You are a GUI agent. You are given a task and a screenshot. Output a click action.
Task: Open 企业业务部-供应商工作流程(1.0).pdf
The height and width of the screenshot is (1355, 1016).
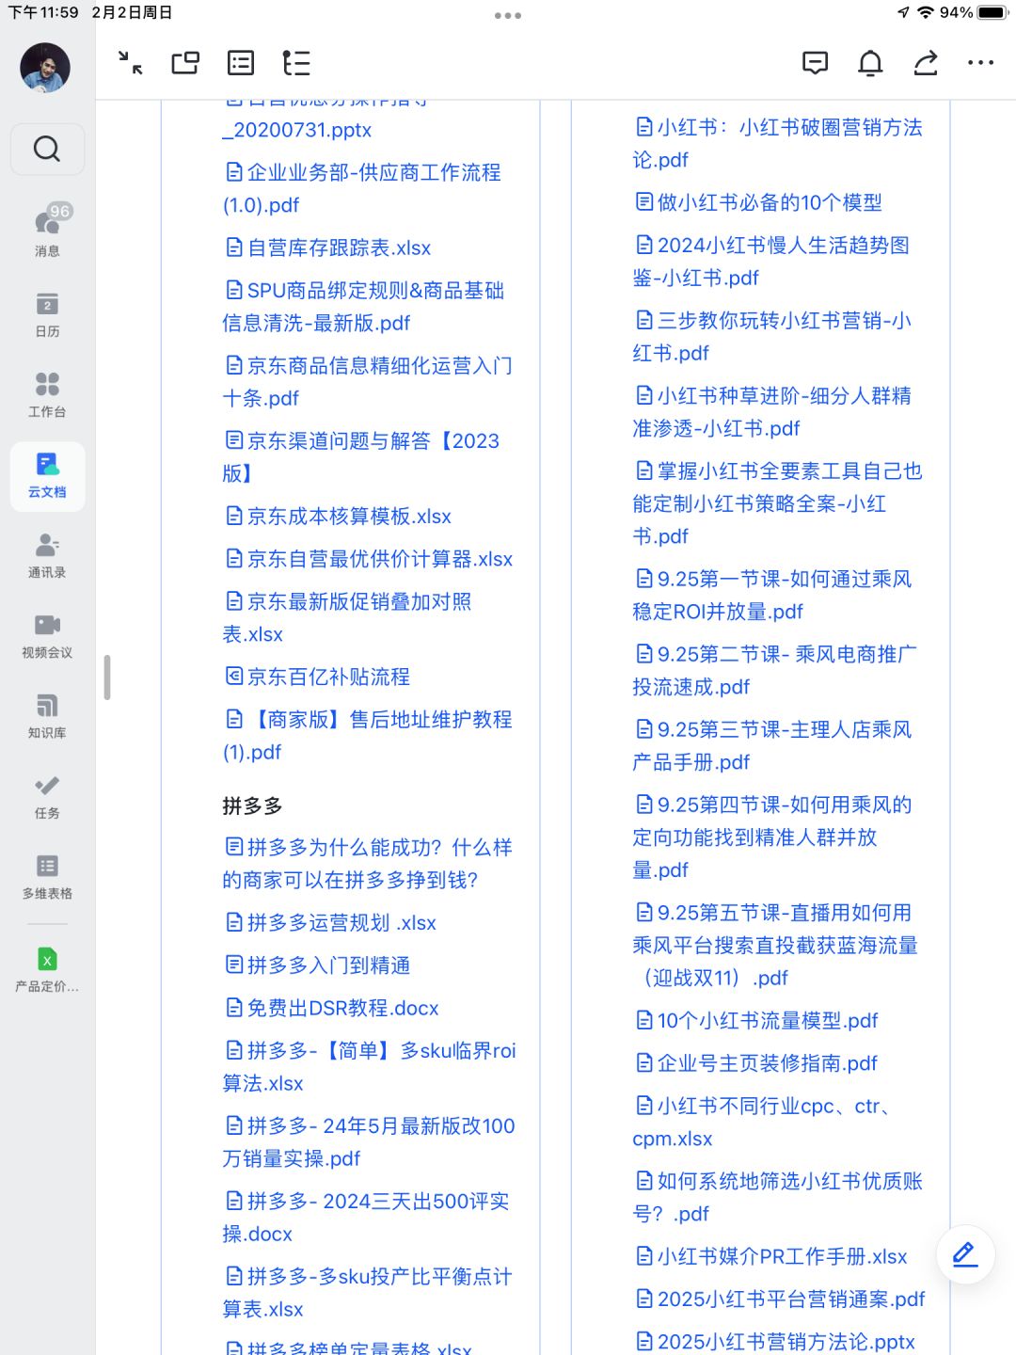(362, 188)
